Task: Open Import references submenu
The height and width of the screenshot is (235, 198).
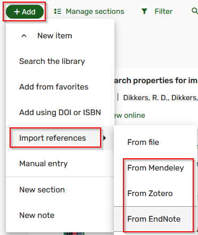Action: (53, 138)
